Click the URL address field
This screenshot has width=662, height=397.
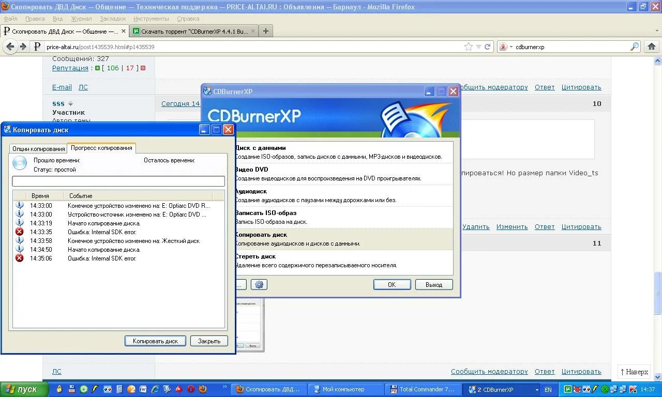[253, 47]
